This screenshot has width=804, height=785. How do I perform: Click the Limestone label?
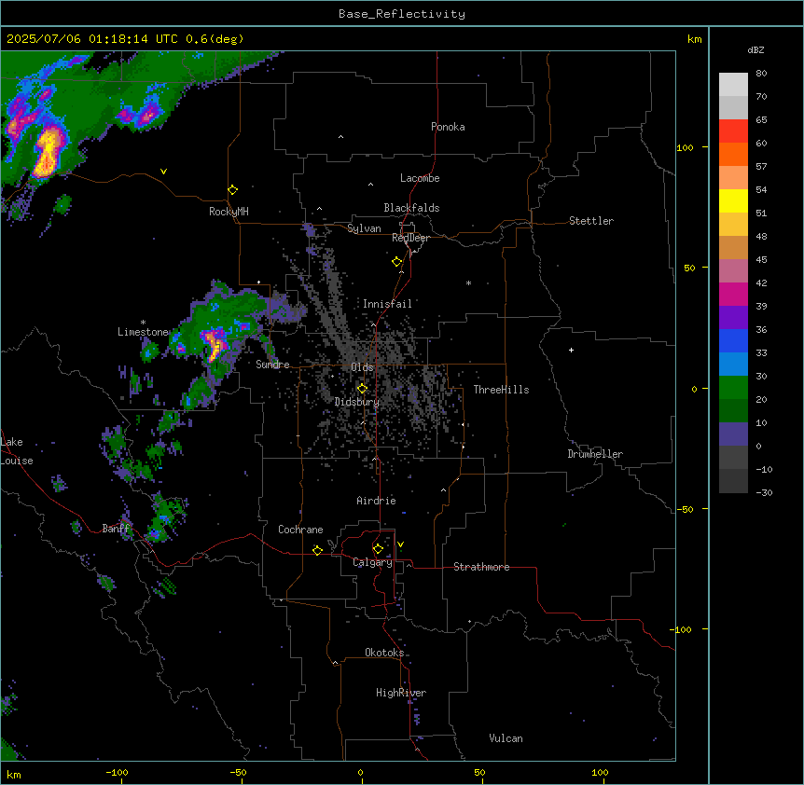[143, 332]
